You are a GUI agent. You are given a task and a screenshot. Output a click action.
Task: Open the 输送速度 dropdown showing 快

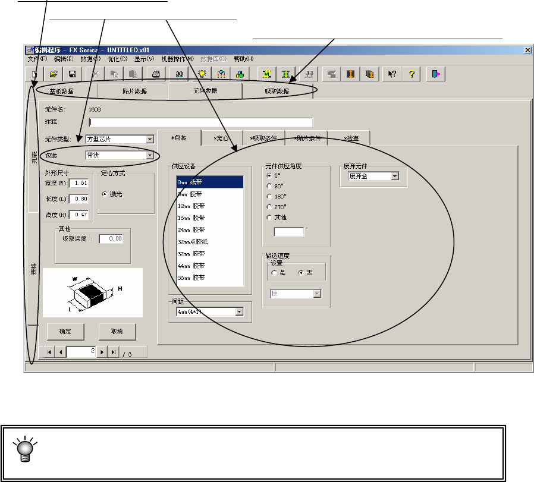coord(317,294)
